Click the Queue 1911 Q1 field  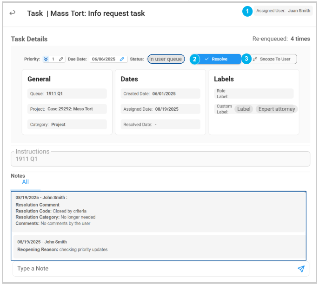tap(66, 93)
